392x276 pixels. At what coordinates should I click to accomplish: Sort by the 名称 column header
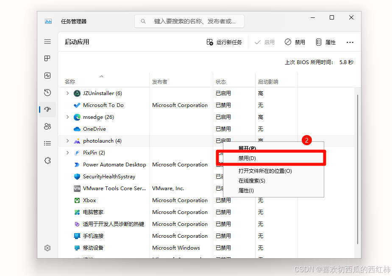pos(70,82)
